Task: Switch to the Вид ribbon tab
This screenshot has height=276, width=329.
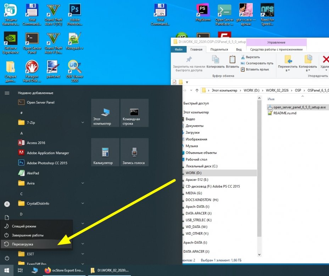Action: [x=239, y=50]
